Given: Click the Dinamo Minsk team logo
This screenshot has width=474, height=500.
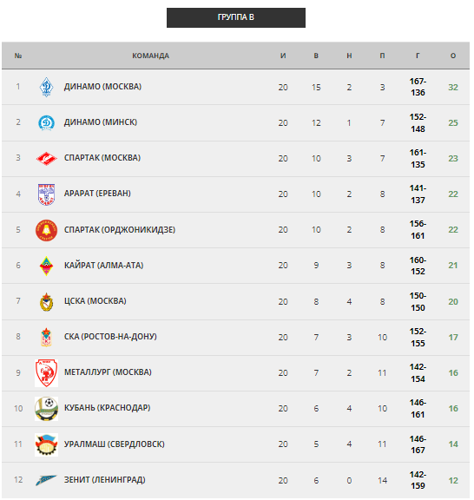Looking at the screenshot, I should tap(46, 122).
